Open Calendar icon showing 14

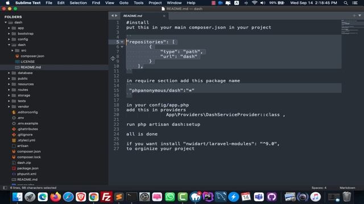click(x=246, y=197)
